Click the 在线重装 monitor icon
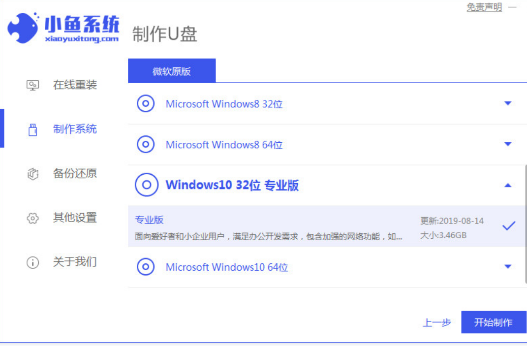 click(32, 85)
